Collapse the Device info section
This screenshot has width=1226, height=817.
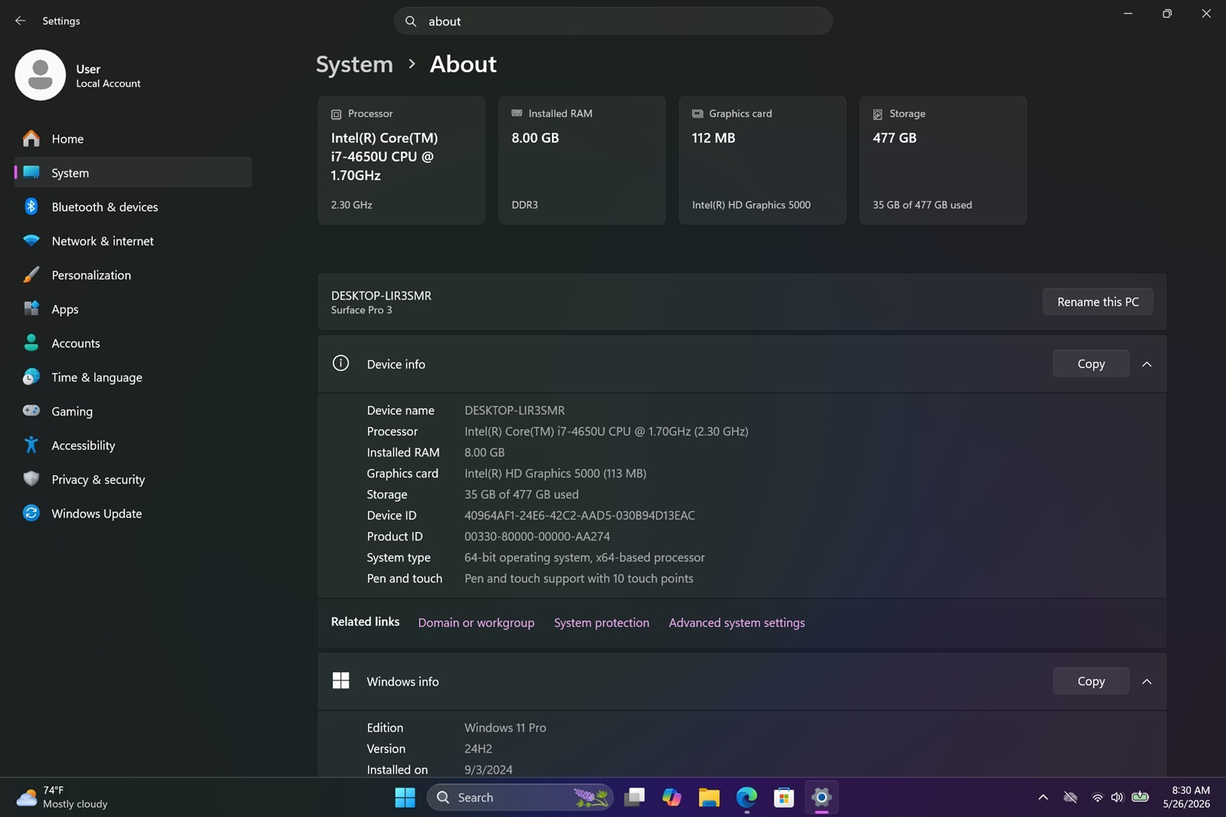(x=1146, y=365)
